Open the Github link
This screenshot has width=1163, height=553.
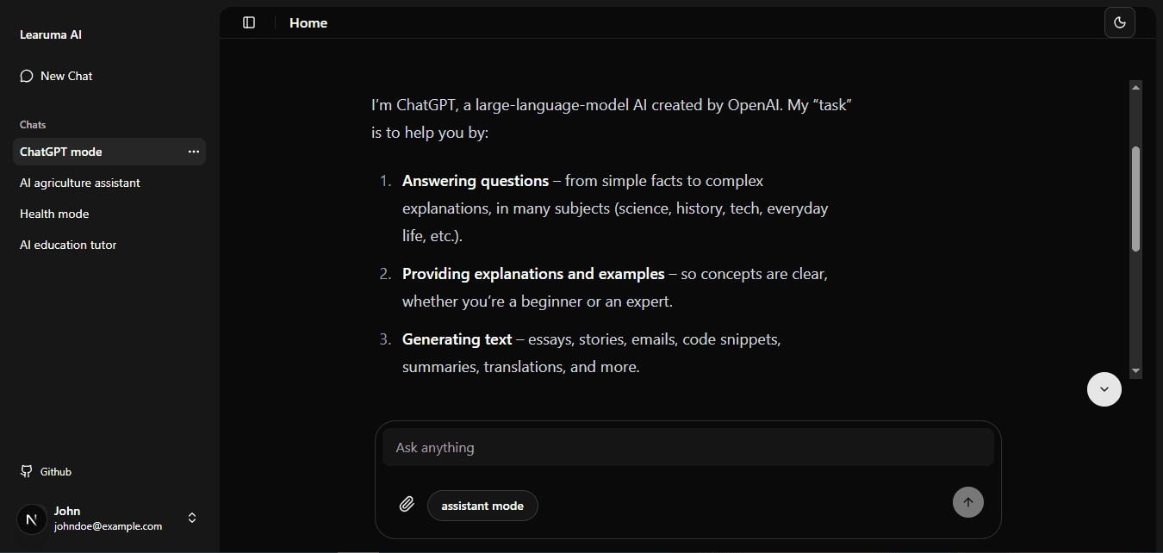point(56,471)
